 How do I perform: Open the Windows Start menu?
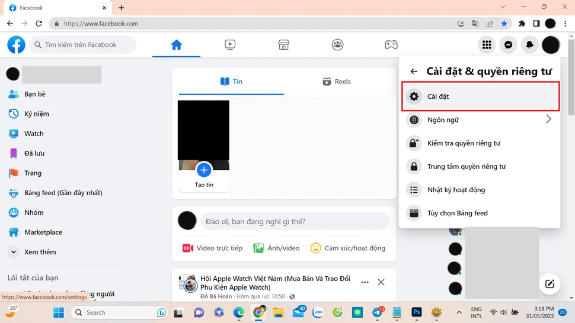(58, 312)
